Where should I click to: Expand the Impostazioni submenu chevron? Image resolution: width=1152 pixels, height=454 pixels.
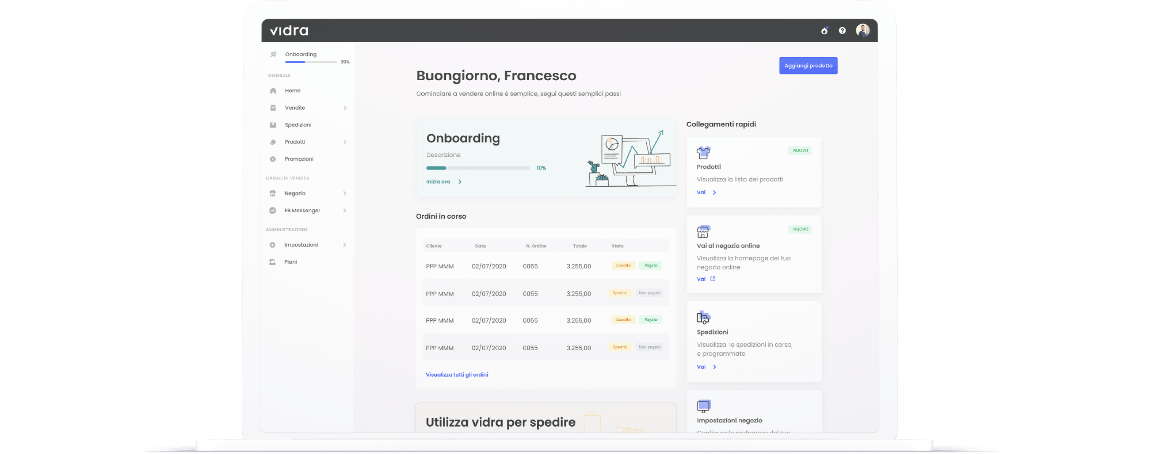point(344,245)
